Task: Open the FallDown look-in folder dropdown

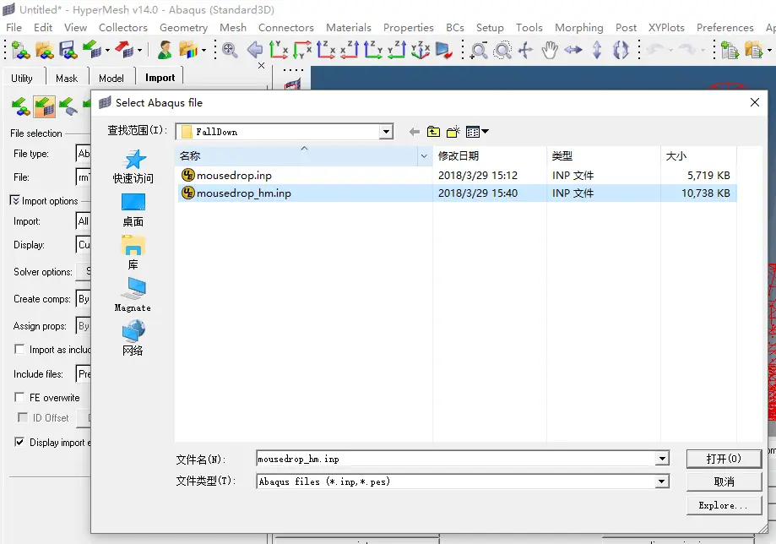Action: (x=386, y=132)
